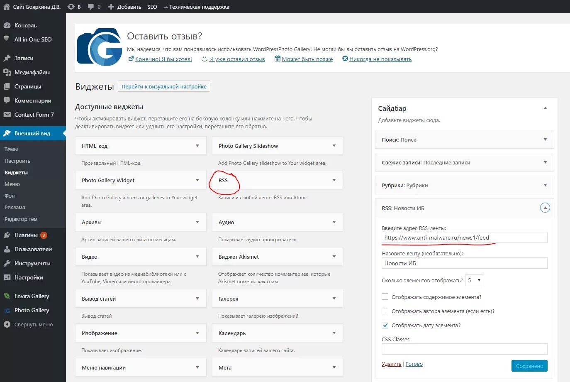Screen dimensions: 570x382
Task: Open the Виджеты submenu item
Action: click(16, 172)
